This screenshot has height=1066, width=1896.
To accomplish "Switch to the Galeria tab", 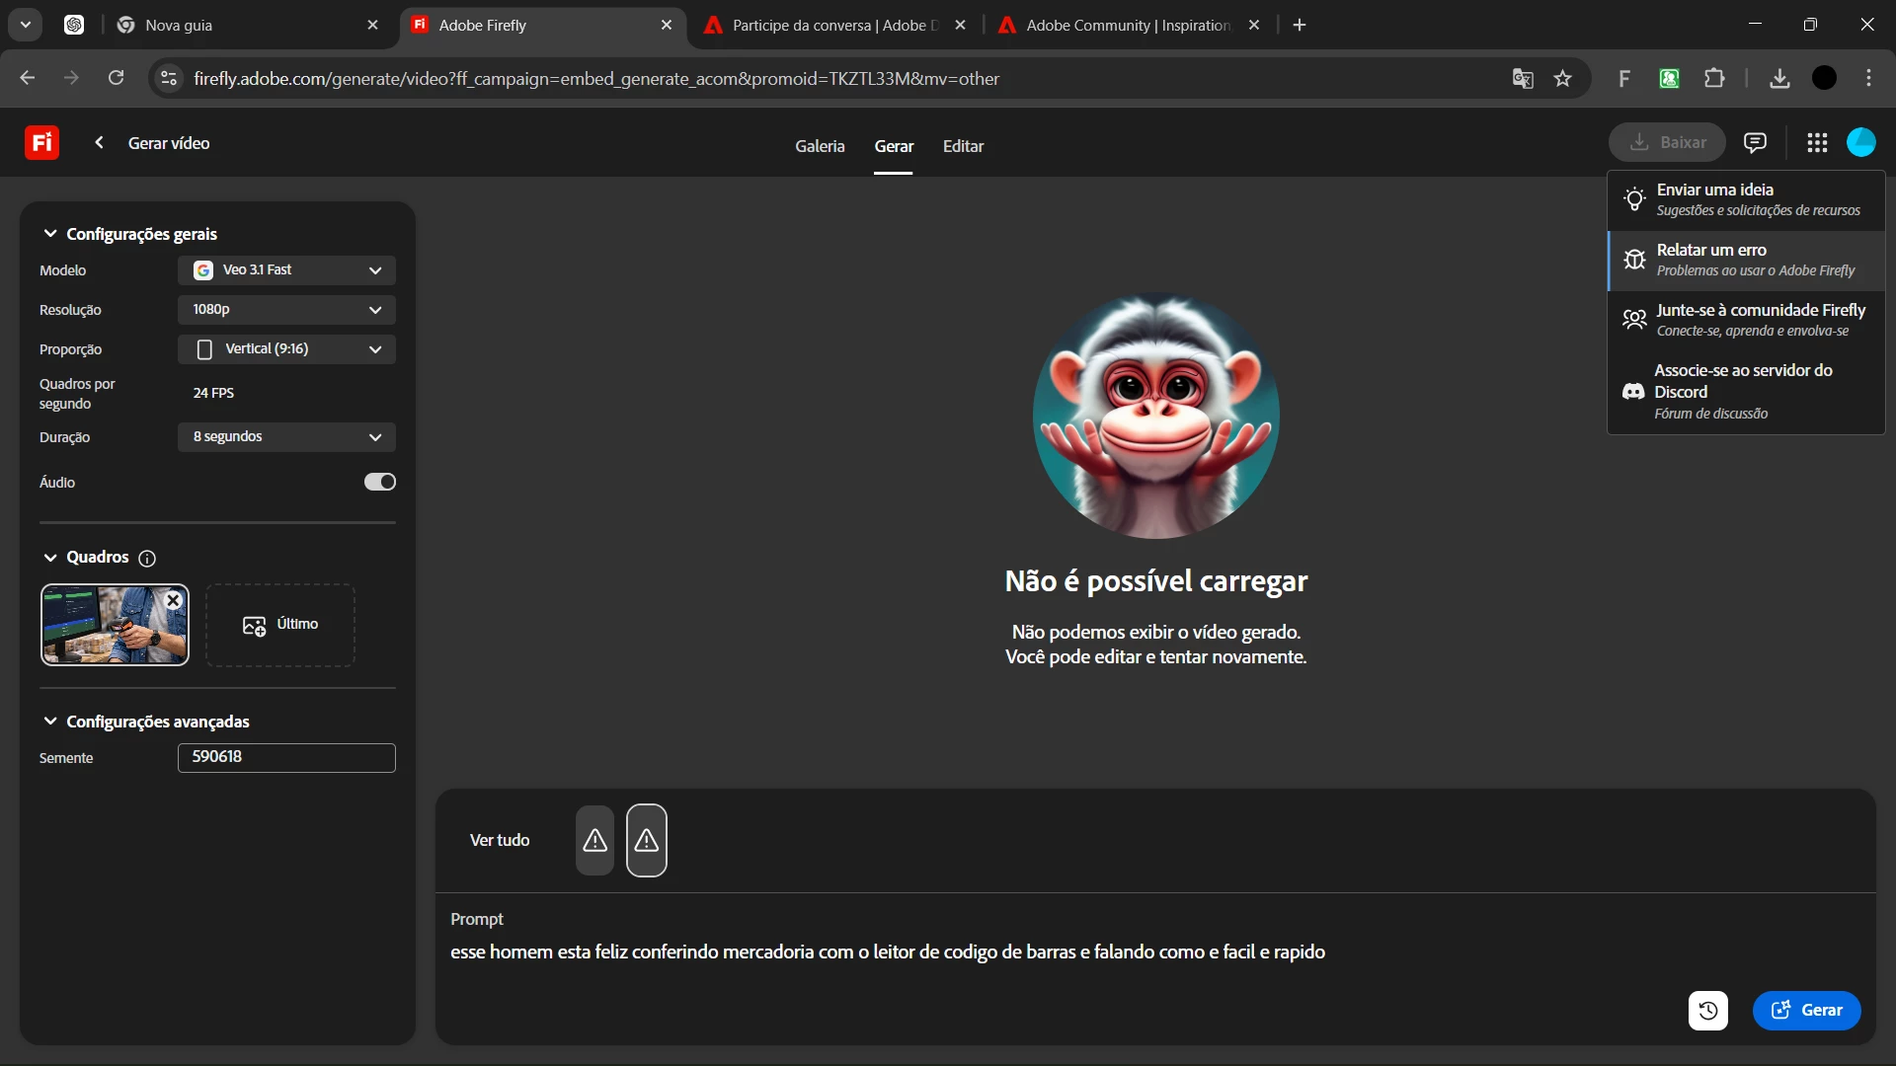I will [820, 146].
